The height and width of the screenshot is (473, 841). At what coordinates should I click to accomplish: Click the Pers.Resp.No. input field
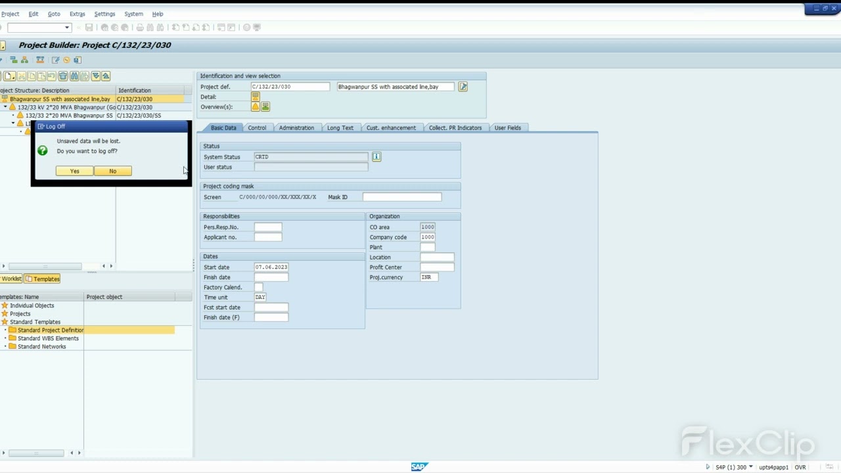point(268,227)
